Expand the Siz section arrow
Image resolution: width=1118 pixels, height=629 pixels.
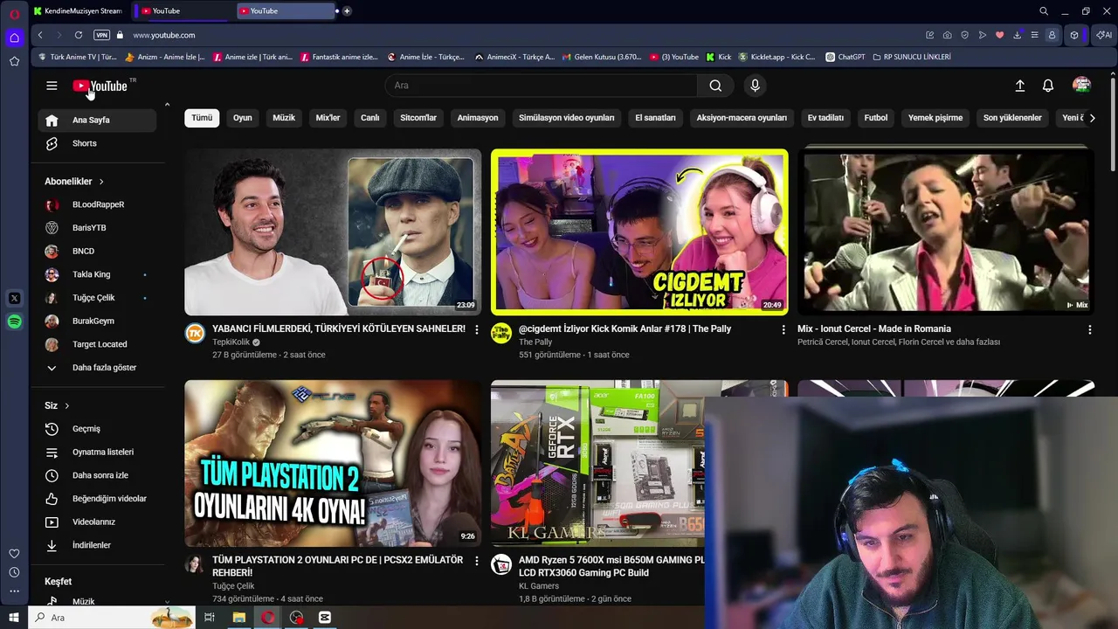[x=66, y=405]
